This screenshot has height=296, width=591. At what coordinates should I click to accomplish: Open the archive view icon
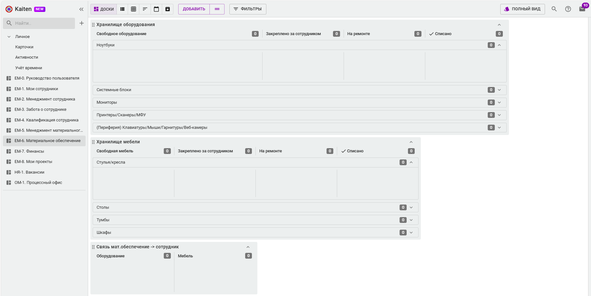pyautogui.click(x=168, y=9)
